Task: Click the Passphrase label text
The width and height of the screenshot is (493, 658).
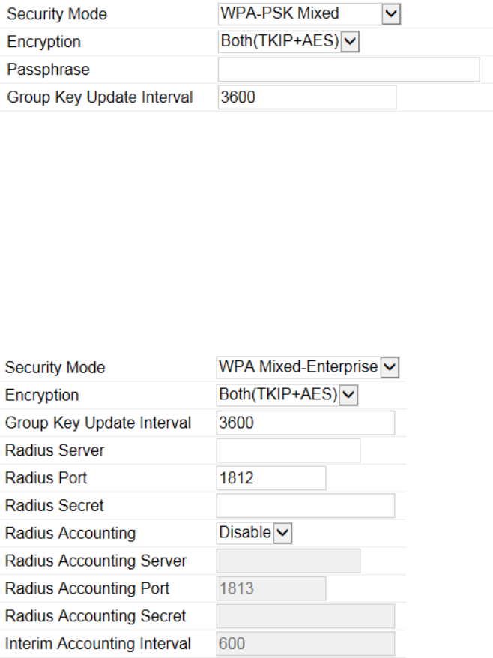Action: (48, 70)
